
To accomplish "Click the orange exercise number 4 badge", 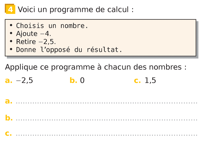I will pyautogui.click(x=10, y=10).
